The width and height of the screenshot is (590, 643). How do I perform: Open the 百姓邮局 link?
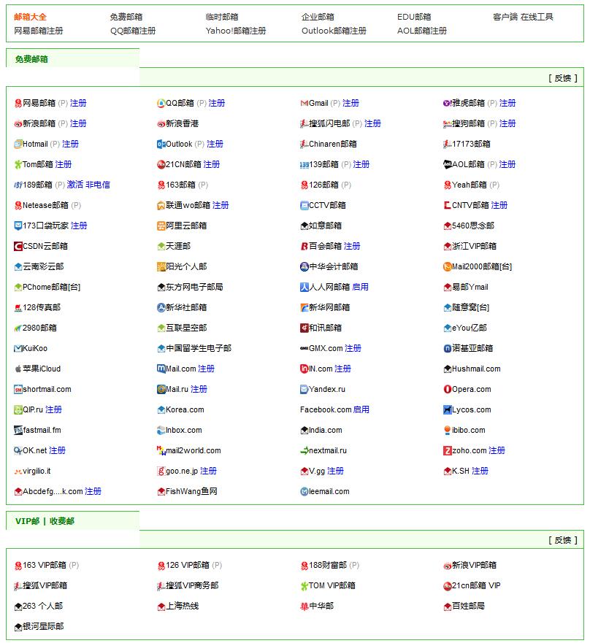[x=469, y=606]
